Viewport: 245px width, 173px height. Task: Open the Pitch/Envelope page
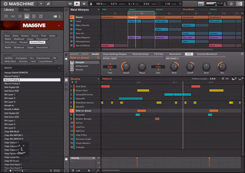pyautogui.click(x=140, y=54)
